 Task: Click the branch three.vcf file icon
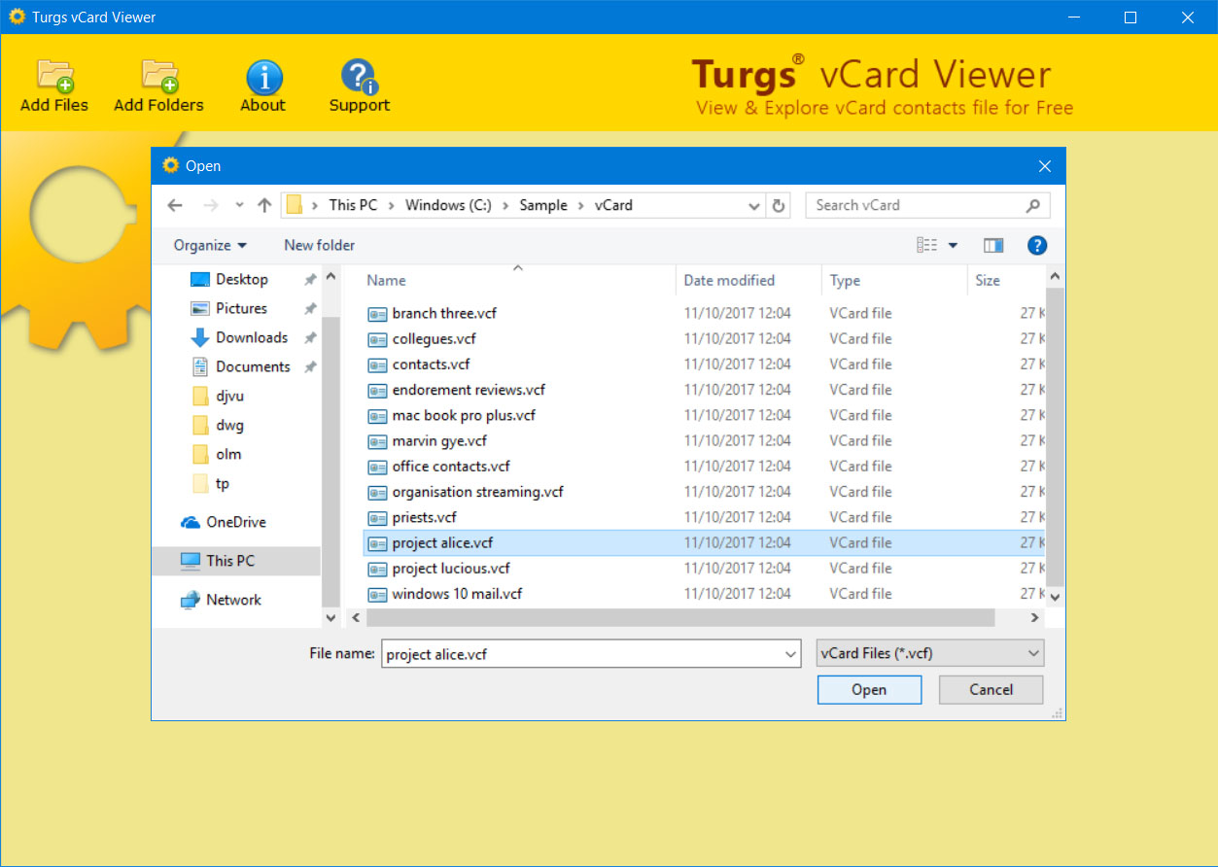pyautogui.click(x=377, y=314)
